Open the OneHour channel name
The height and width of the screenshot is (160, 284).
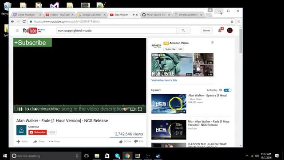34,127
